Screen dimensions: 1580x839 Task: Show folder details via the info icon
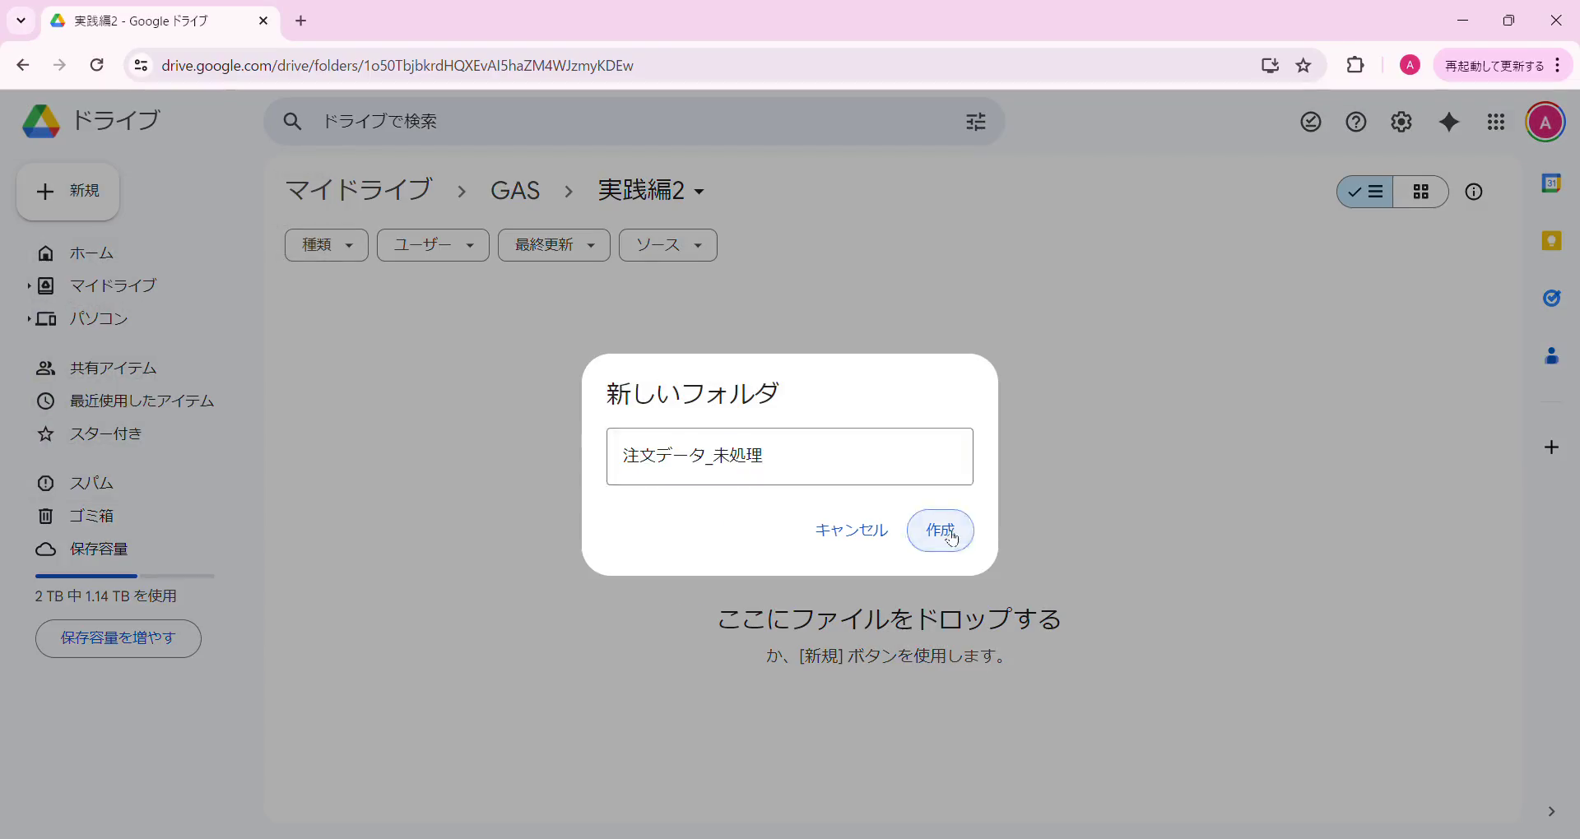[x=1474, y=192]
